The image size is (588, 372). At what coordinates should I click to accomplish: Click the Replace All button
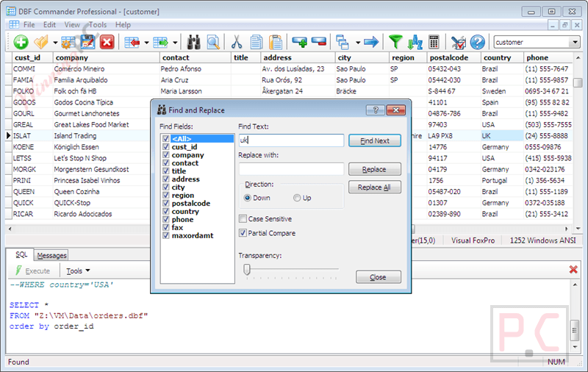tap(375, 187)
